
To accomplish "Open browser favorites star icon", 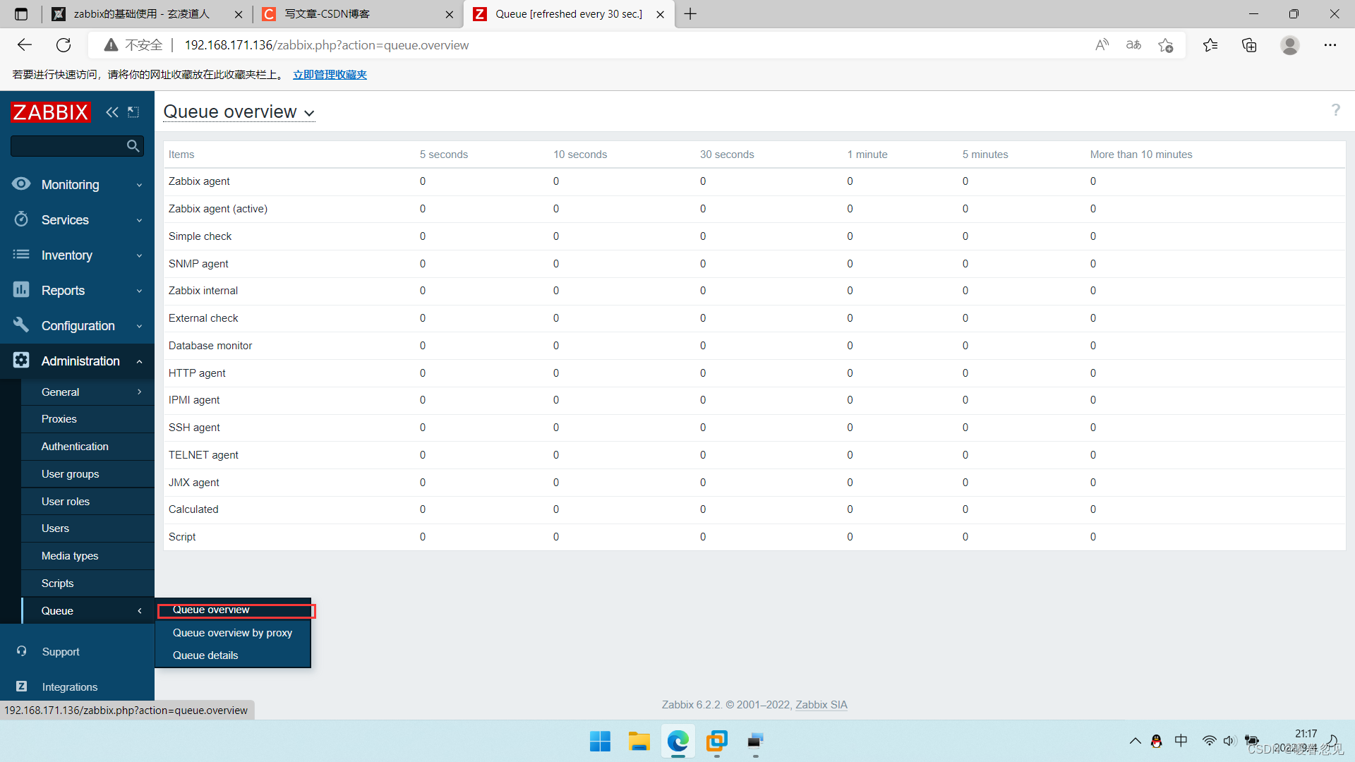I will pos(1210,45).
